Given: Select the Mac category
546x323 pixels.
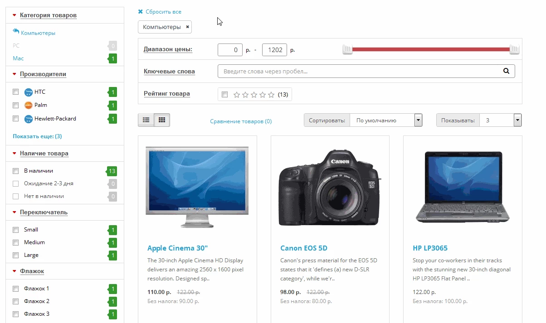Looking at the screenshot, I should pyautogui.click(x=18, y=58).
